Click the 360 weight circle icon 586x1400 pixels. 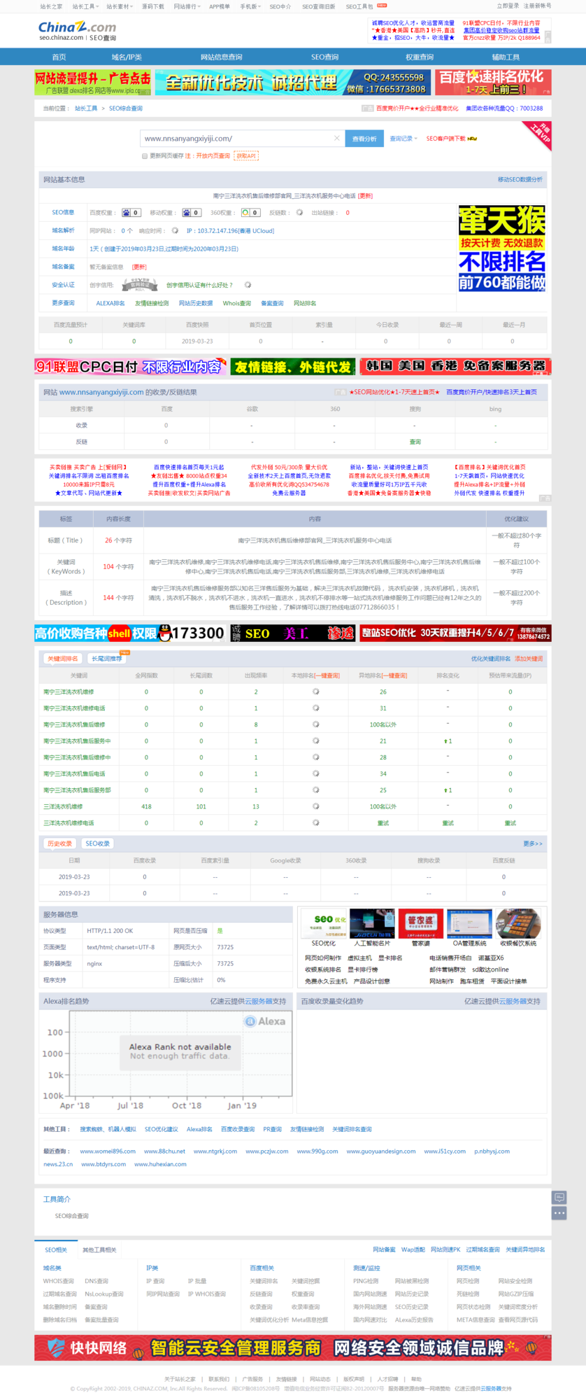tap(245, 213)
